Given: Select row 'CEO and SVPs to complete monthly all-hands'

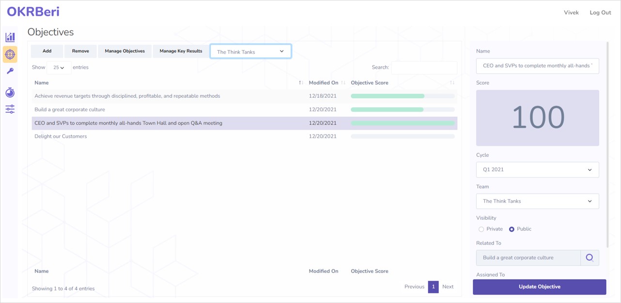Looking at the screenshot, I should [245, 123].
